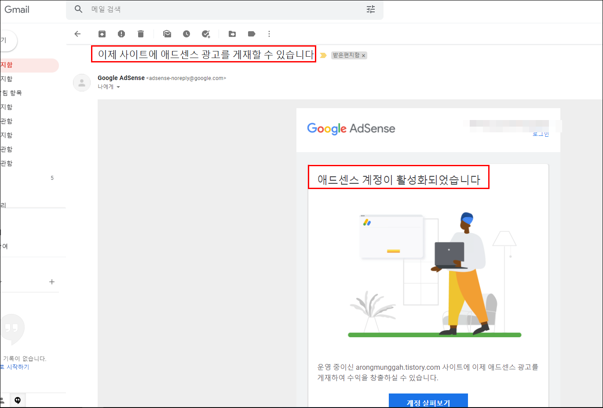The image size is (603, 408).
Task: Toggle the yellow importance marker by subject
Action: point(323,55)
